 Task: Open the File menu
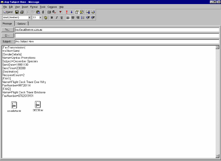[5, 7]
